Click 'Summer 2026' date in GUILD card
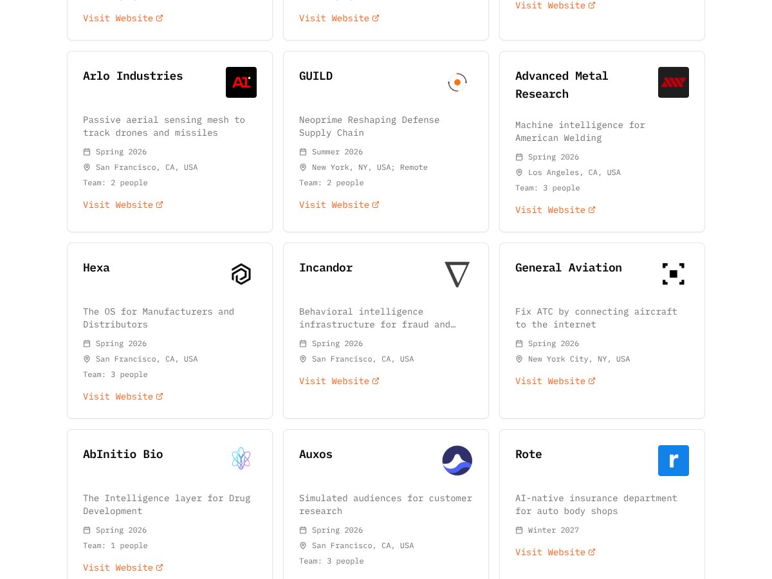This screenshot has width=772, height=579. tap(337, 152)
